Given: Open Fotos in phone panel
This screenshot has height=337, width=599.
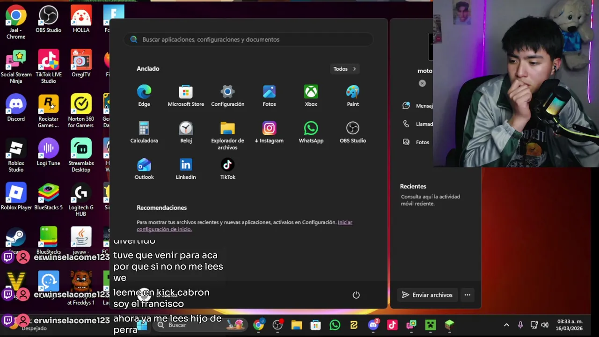Looking at the screenshot, I should (416, 142).
